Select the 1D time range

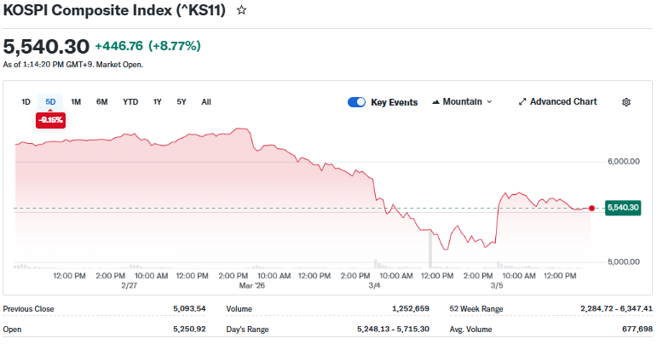pos(26,102)
